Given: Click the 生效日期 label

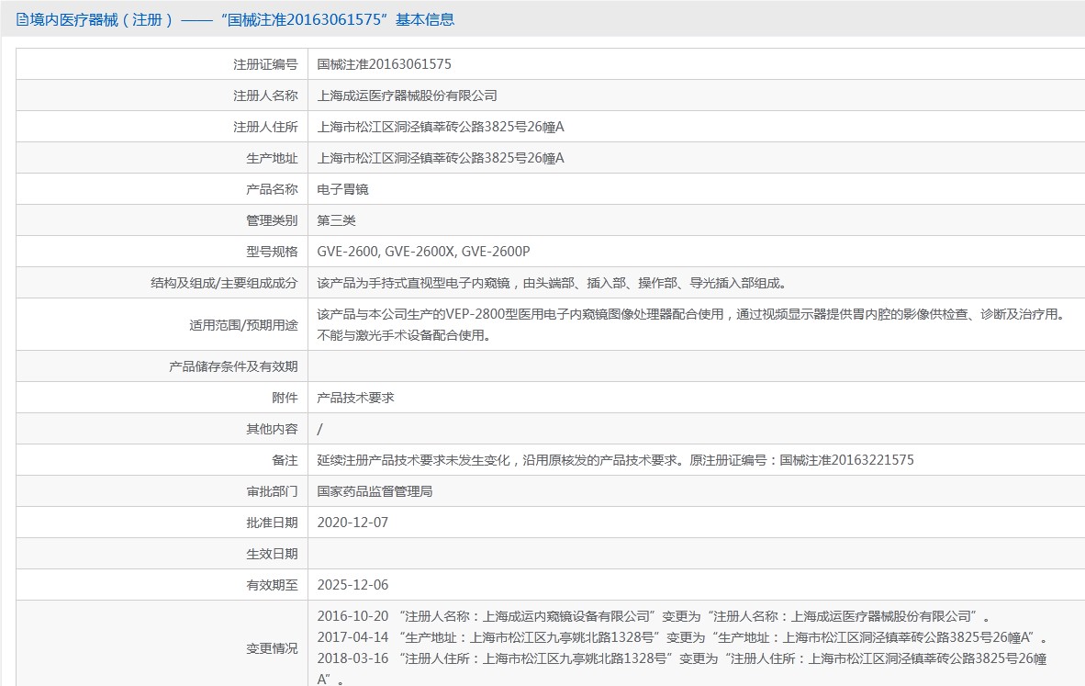Looking at the screenshot, I should coord(272,553).
